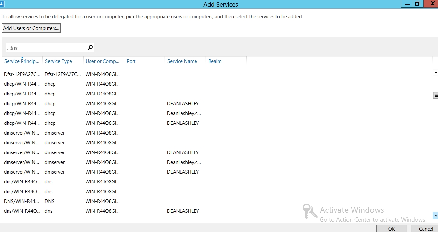Open Add Users or Computers dialog
438x232 pixels.
tap(31, 28)
